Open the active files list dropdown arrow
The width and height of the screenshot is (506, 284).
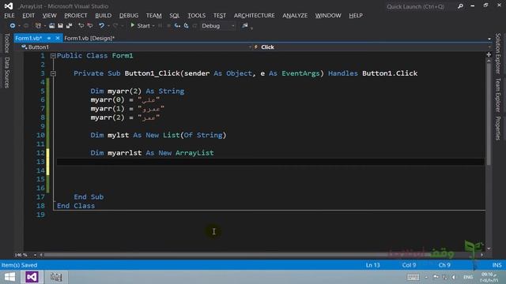click(x=489, y=39)
